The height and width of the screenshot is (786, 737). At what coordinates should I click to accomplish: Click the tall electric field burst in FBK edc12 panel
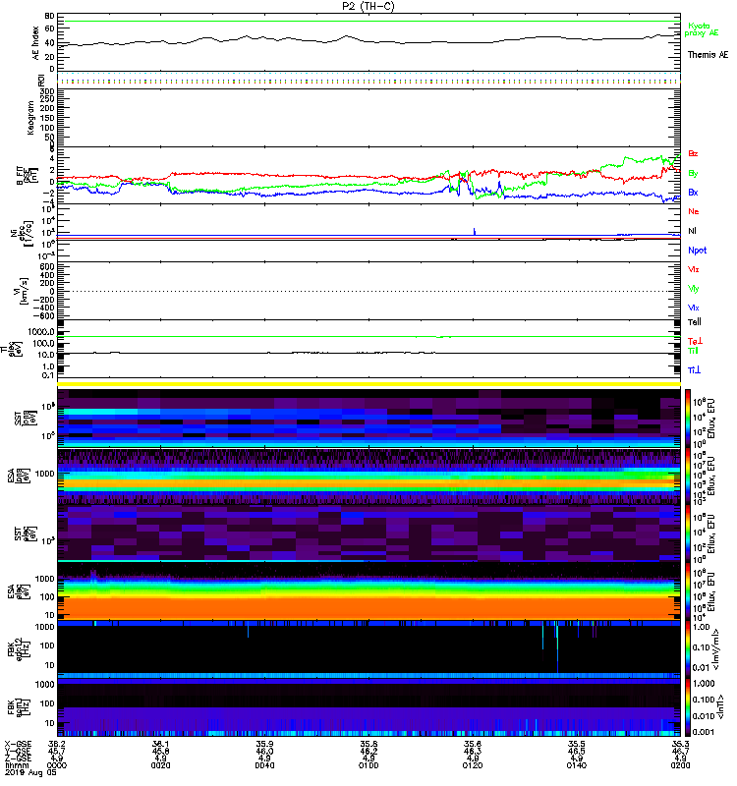(557, 648)
